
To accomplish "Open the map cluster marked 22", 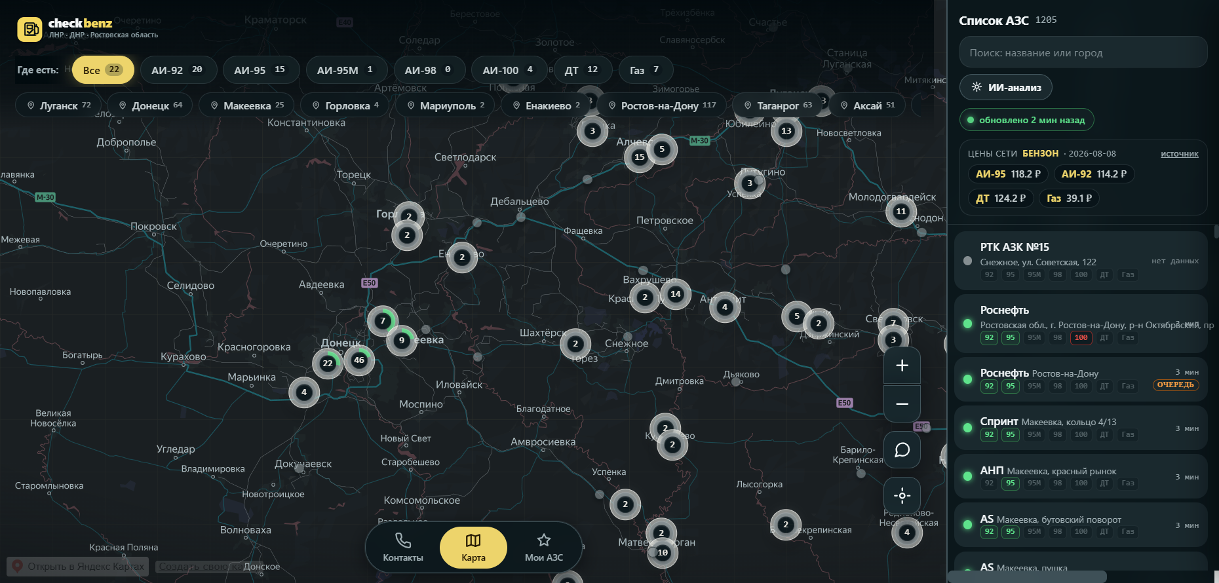I will 328,363.
